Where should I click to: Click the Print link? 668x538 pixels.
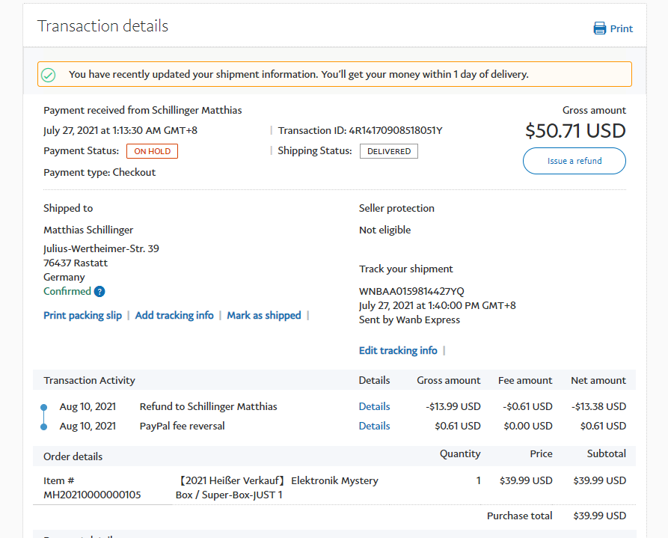pyautogui.click(x=621, y=29)
